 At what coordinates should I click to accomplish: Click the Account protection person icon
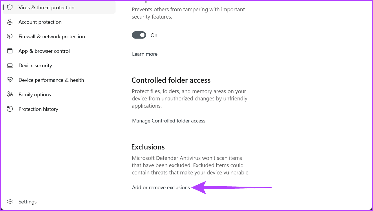tap(10, 22)
